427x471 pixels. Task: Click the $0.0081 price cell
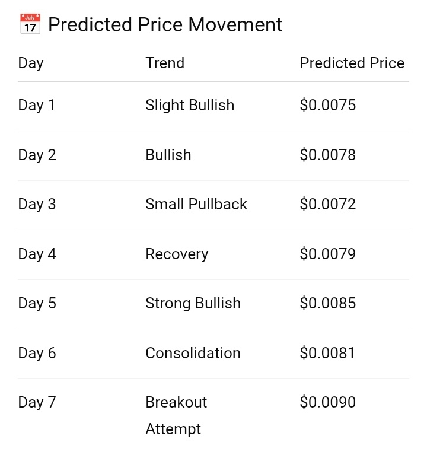click(327, 354)
